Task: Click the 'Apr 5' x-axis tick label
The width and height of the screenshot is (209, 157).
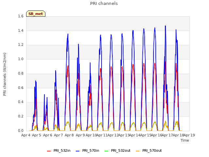Action: tap(37, 135)
